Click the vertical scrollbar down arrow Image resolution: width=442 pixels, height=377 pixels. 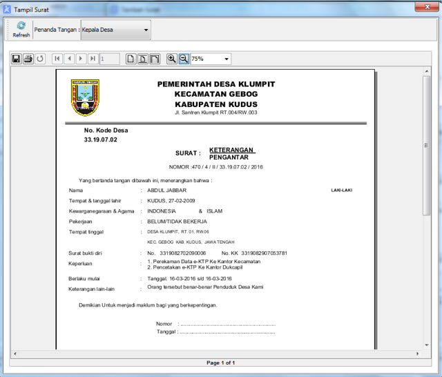[427, 345]
